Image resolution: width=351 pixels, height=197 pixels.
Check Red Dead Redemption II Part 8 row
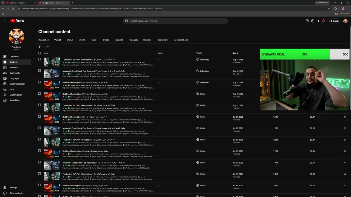coord(39,82)
